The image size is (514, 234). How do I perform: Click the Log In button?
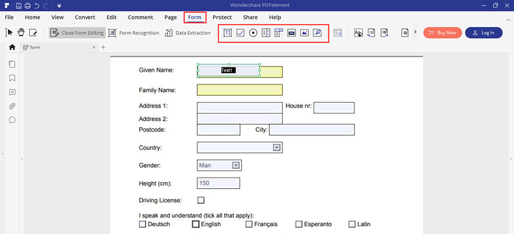(483, 33)
